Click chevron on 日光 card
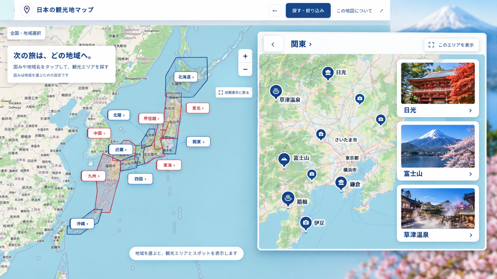Screen dimensions: 497x279 (471, 111)
